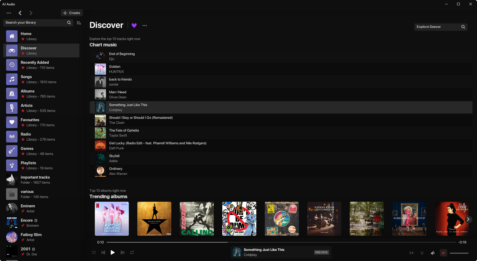Viewport: 477px width, 261px height.
Task: Open the three-dot menu above library search
Action: click(x=9, y=13)
